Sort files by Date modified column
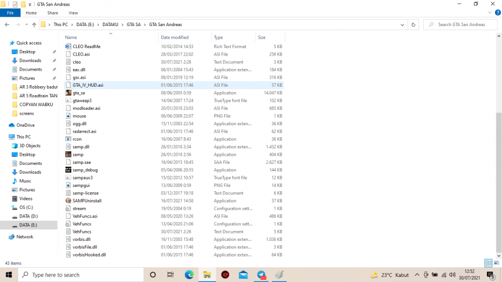 pyautogui.click(x=175, y=38)
